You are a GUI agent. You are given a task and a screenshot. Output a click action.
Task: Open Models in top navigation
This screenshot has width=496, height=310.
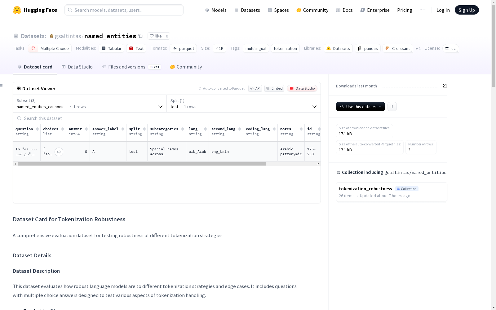tap(216, 10)
